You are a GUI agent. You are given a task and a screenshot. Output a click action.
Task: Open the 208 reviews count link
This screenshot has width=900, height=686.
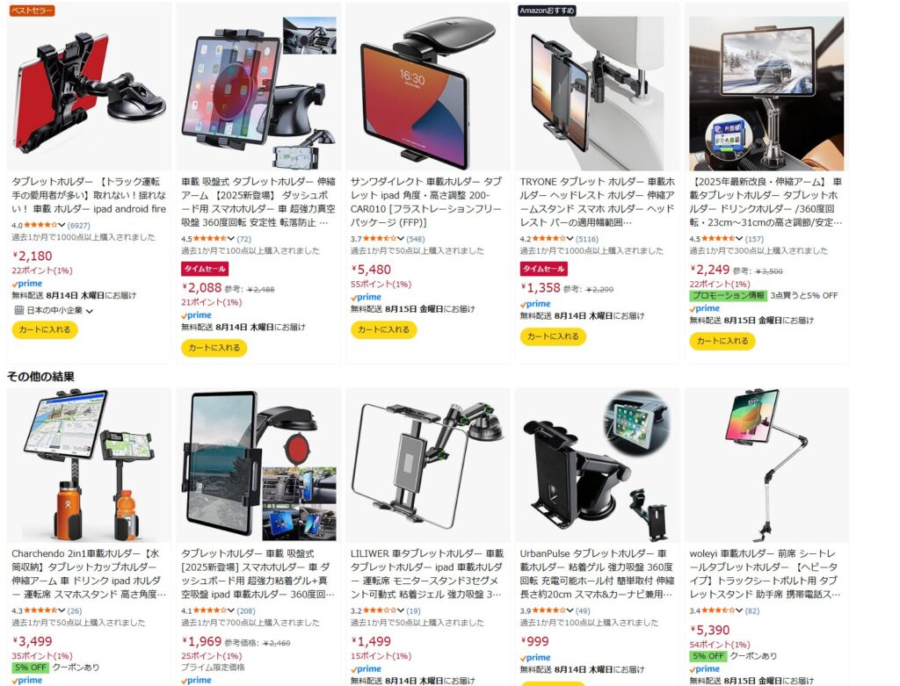[x=246, y=610]
